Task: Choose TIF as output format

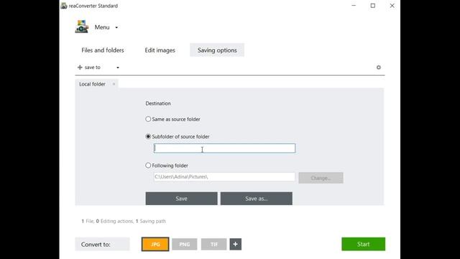Action: pyautogui.click(x=214, y=245)
